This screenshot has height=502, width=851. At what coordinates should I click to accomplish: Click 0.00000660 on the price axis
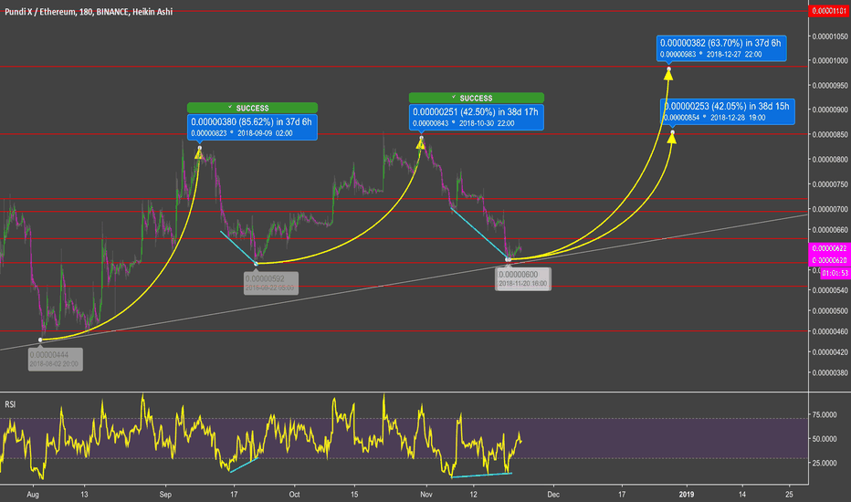[x=830, y=230]
